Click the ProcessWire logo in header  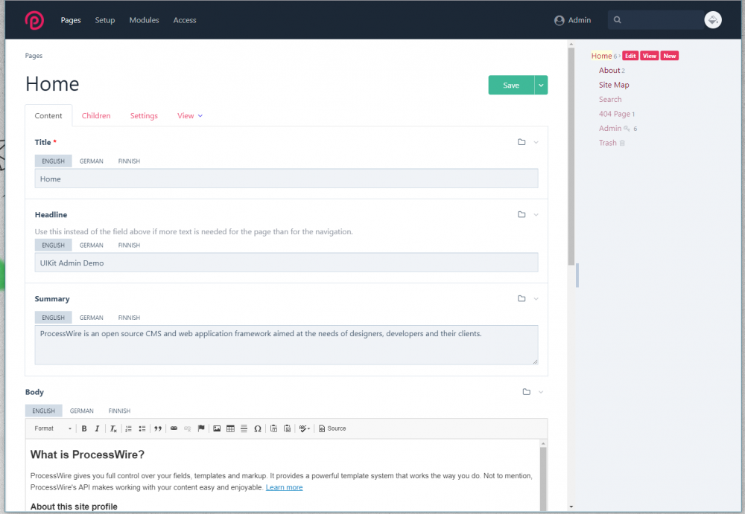pyautogui.click(x=34, y=20)
